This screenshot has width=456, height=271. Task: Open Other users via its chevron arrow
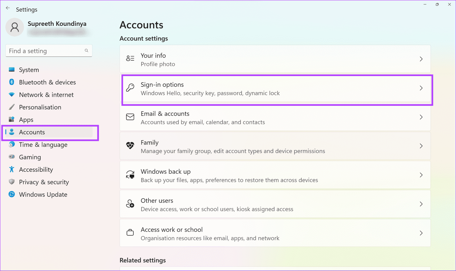tap(421, 204)
